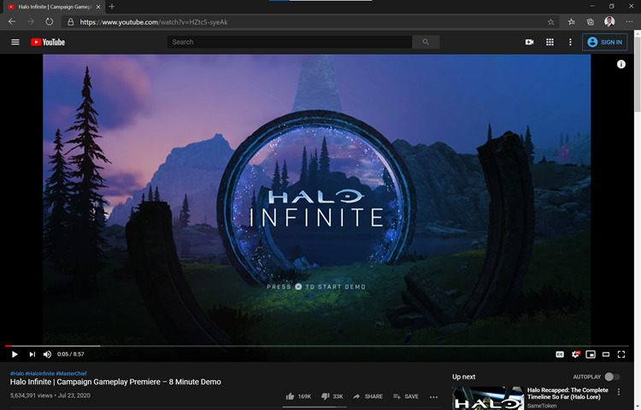Enter full screen mode
641x410 pixels.
tap(621, 354)
